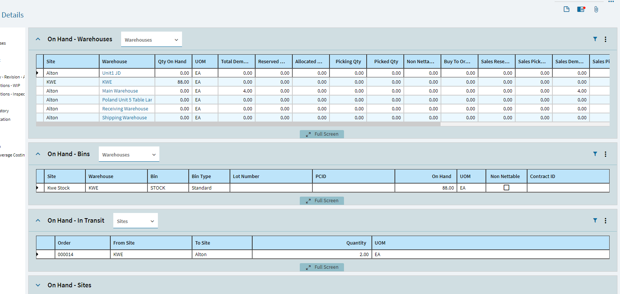Click filter icon in On Hand - Warehouses
Viewport: 620px width, 294px height.
coord(595,39)
